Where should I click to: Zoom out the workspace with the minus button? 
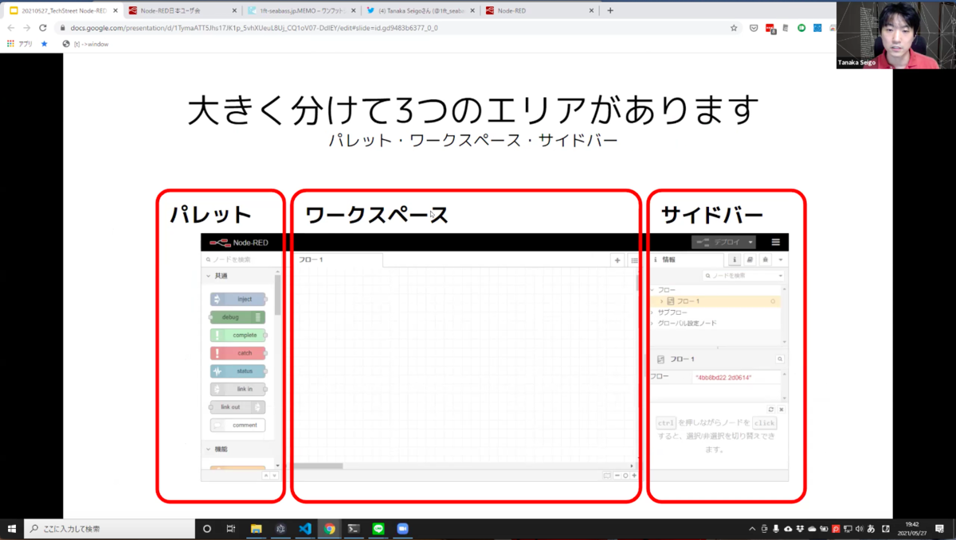[x=617, y=476]
